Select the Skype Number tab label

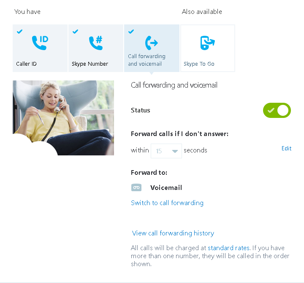tap(90, 64)
